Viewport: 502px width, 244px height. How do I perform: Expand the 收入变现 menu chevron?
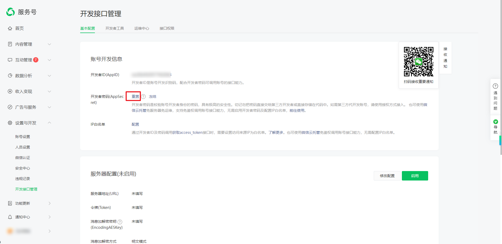[49, 91]
